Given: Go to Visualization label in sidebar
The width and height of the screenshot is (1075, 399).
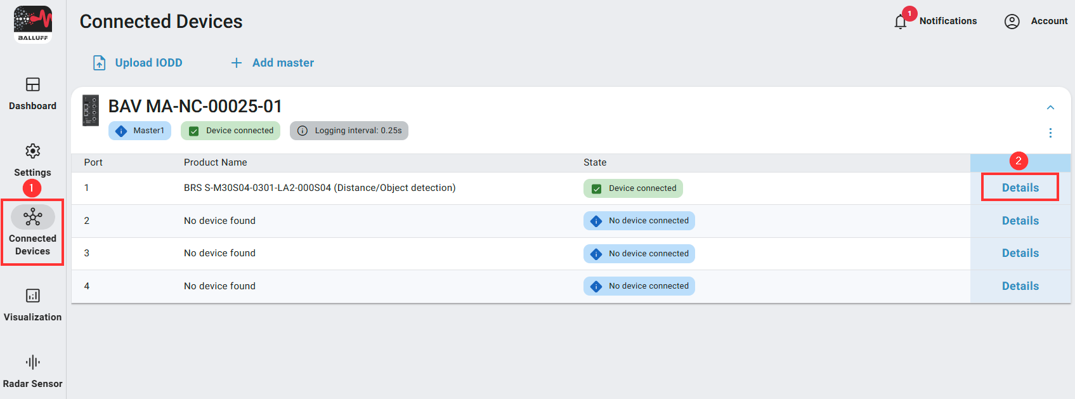Looking at the screenshot, I should (x=33, y=317).
